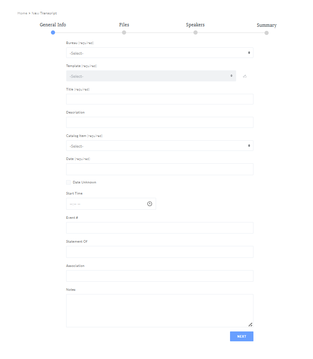Open the Template dropdown
Screen dimensions: 313x359
[x=151, y=76]
